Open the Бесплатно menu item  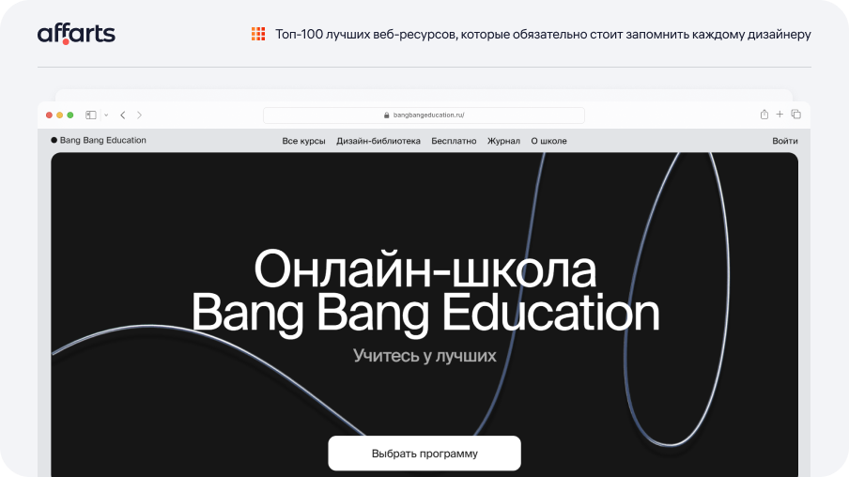pyautogui.click(x=454, y=141)
